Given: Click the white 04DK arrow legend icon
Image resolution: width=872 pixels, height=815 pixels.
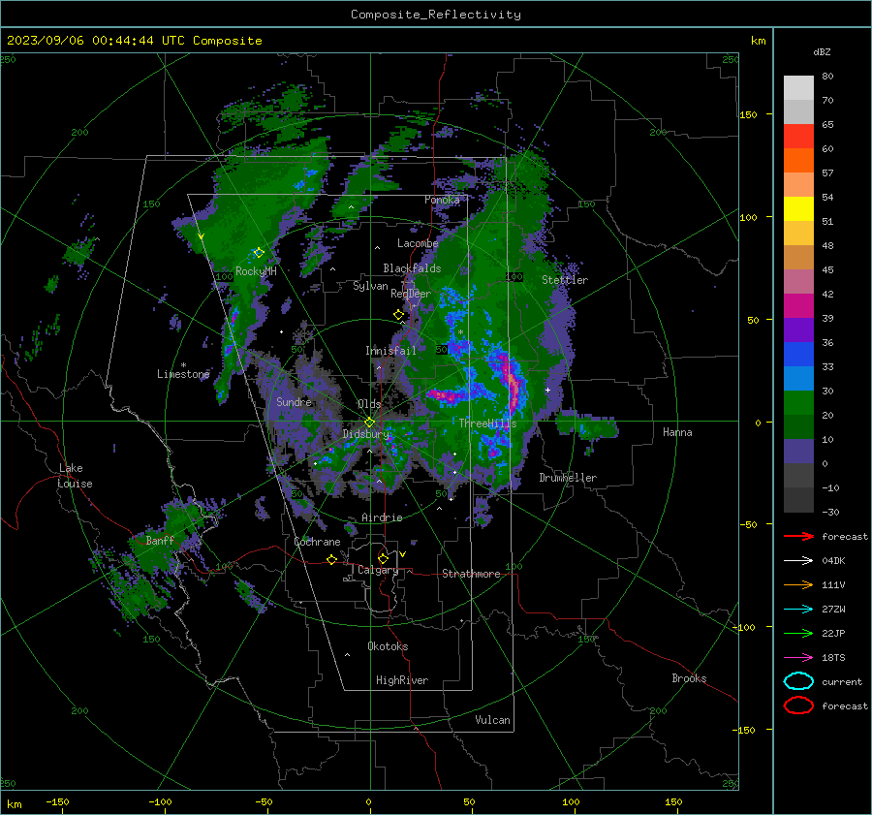Looking at the screenshot, I should point(798,561).
